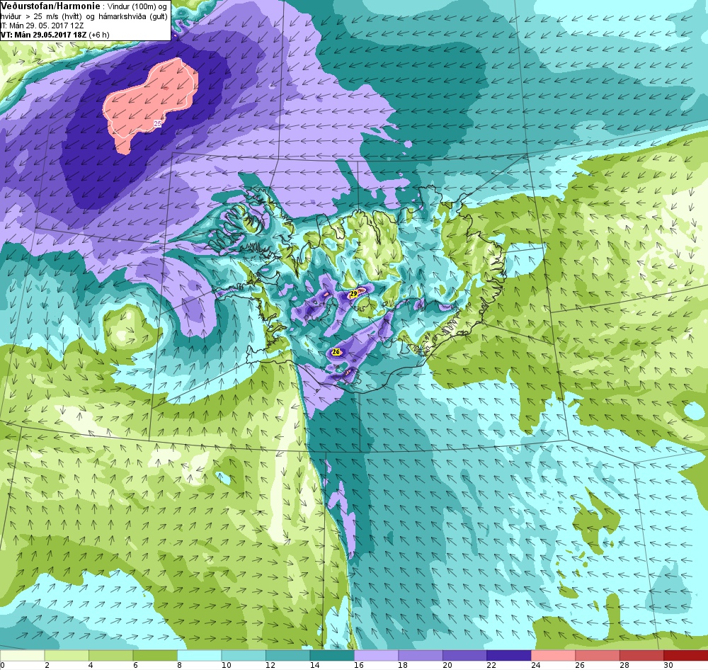
Task: Click the yellow "29" maximum gust label
Action: tap(353, 294)
